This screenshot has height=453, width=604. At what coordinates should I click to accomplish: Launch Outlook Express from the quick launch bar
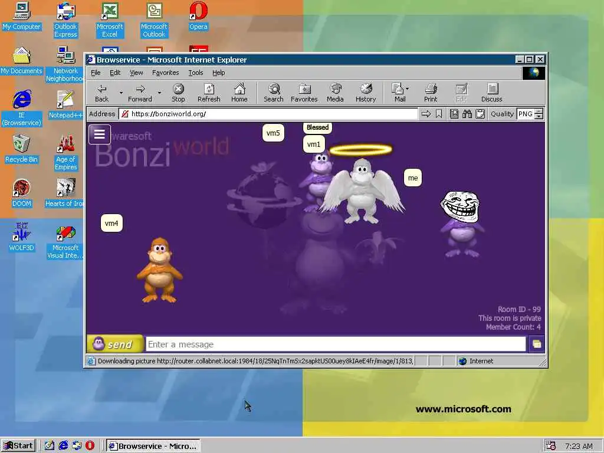coord(76,446)
